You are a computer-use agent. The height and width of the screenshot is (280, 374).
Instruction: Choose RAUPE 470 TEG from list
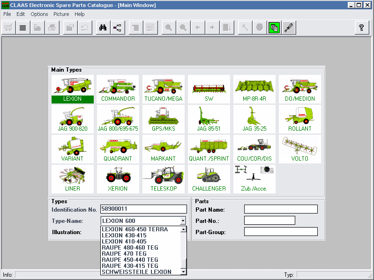[x=141, y=254]
